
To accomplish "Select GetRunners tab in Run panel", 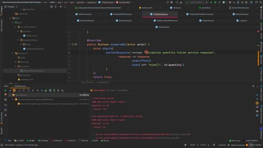I will [20, 86].
